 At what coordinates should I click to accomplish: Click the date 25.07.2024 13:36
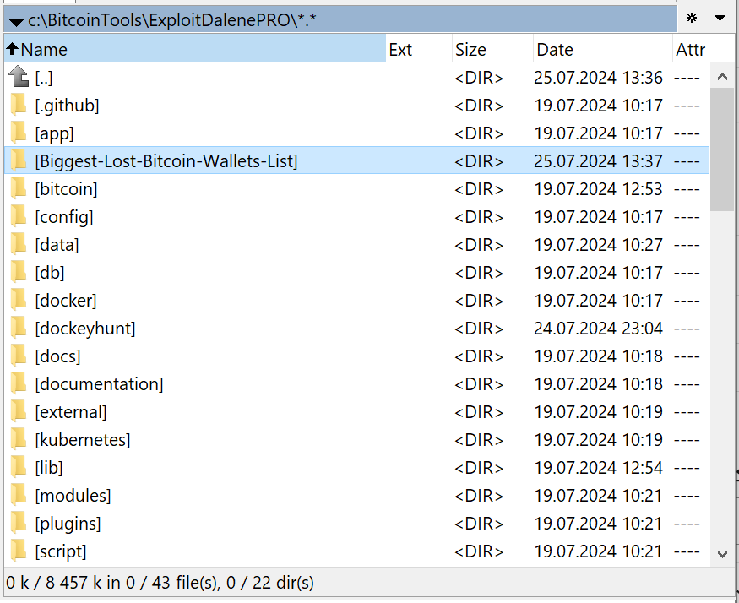tap(598, 78)
